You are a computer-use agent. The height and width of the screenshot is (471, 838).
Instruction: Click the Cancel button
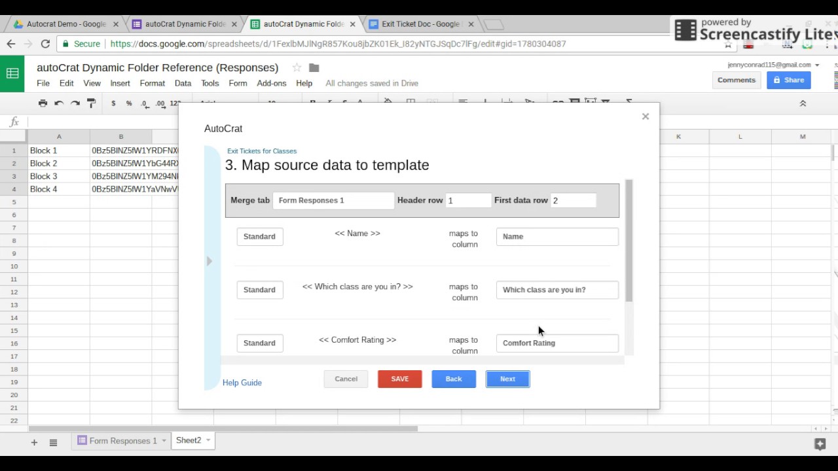346,379
